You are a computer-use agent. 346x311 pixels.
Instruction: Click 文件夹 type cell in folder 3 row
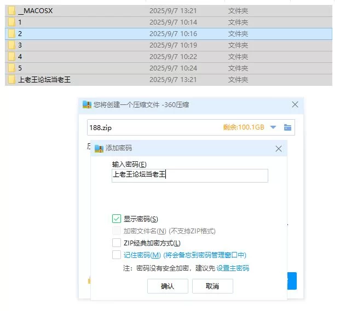point(238,45)
